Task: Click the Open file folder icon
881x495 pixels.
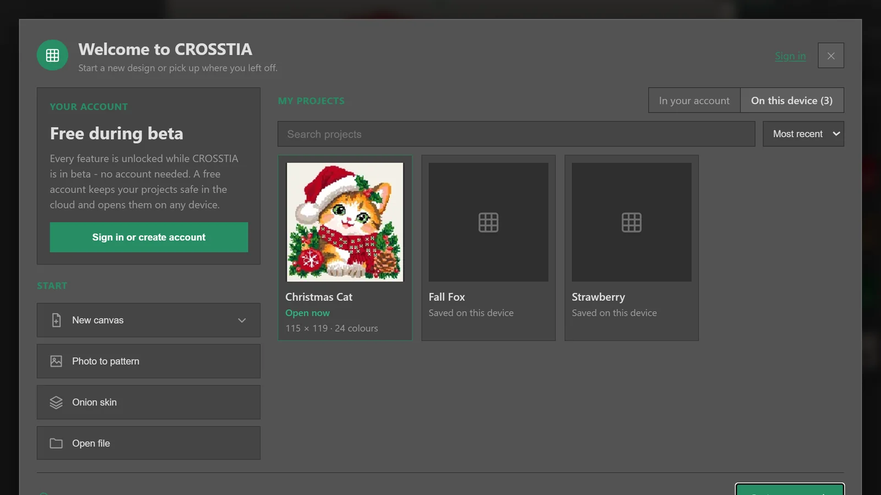Action: 56,443
